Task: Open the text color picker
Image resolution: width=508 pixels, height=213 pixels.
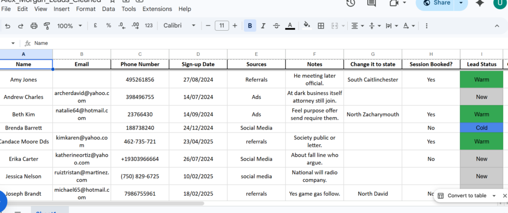Action: pos(290,26)
